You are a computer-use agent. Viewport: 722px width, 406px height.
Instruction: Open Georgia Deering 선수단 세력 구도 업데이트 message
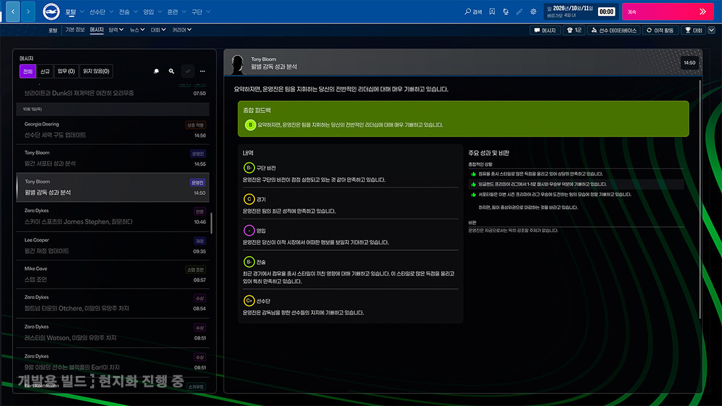point(113,129)
